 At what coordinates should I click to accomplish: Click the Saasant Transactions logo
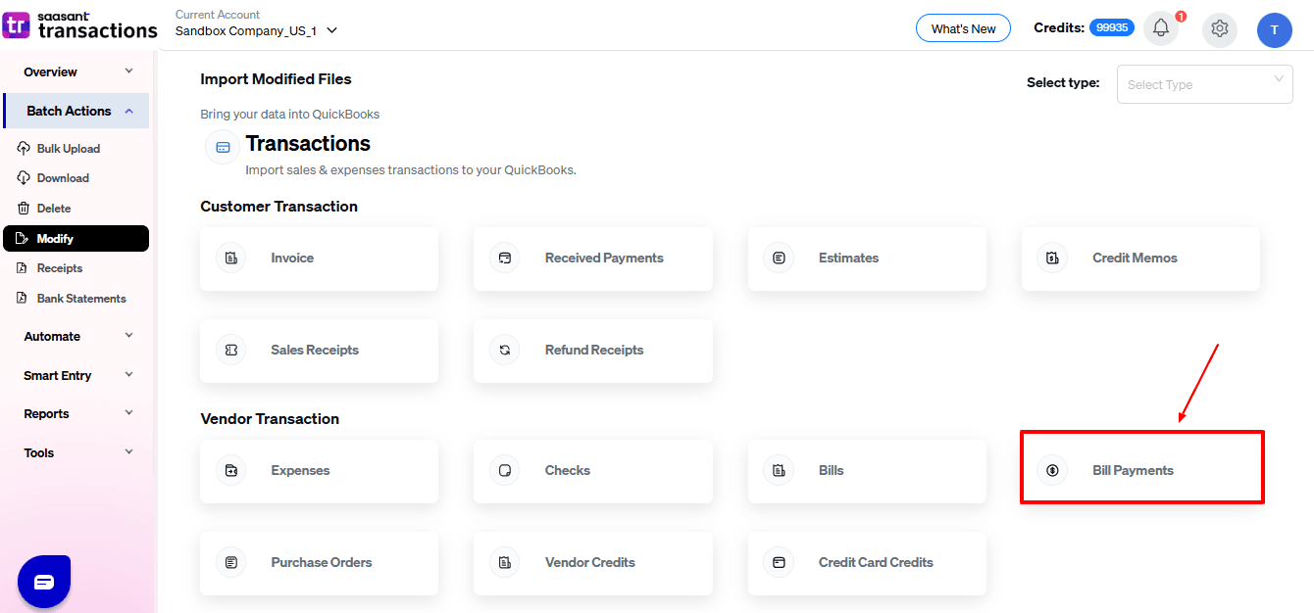click(80, 25)
